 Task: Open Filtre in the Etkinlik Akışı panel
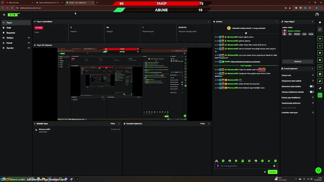click(113, 124)
